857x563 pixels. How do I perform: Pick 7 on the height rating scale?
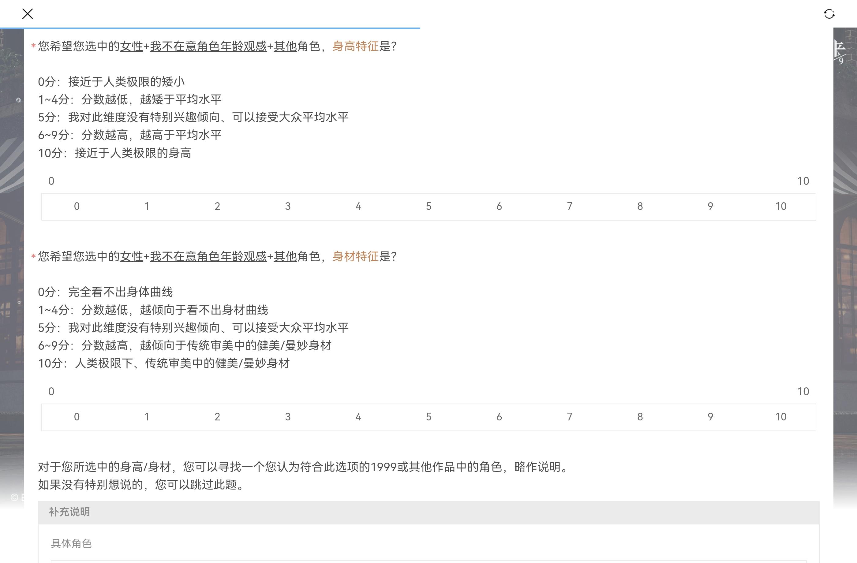pyautogui.click(x=569, y=206)
